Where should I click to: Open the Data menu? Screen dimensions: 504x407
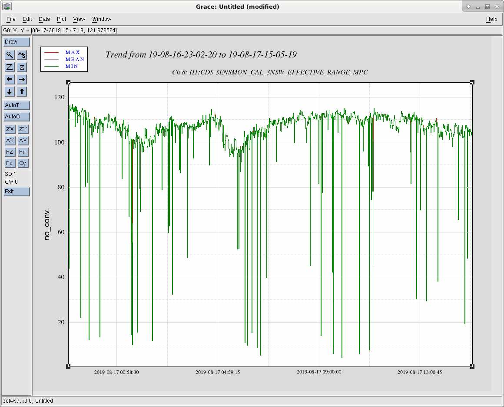(x=44, y=19)
